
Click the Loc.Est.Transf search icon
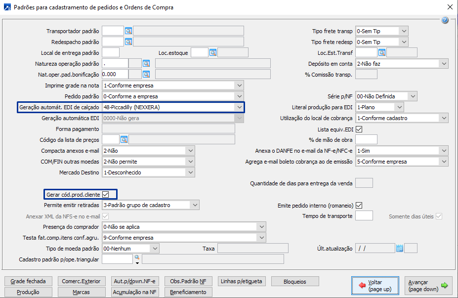click(x=382, y=52)
